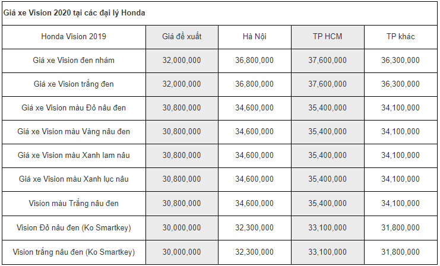This screenshot has height=266, width=440.
Task: Click the 'TP HCM' column header
Action: pyautogui.click(x=327, y=36)
